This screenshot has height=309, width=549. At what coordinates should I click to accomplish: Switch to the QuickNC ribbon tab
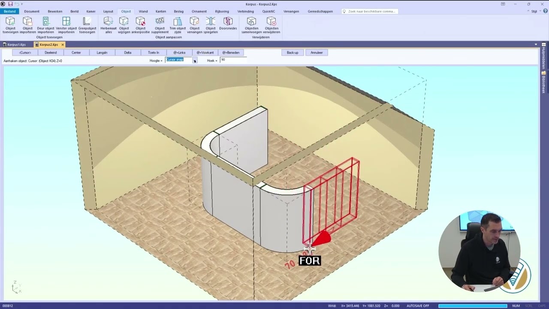[x=268, y=11]
